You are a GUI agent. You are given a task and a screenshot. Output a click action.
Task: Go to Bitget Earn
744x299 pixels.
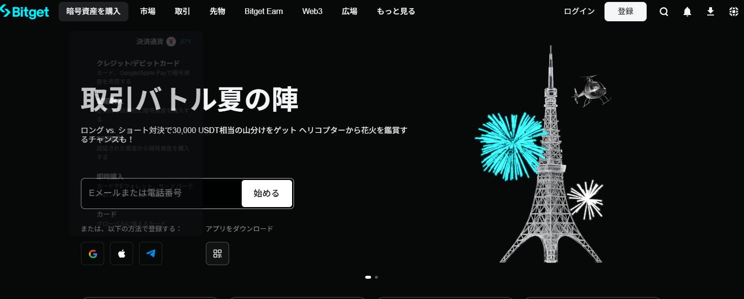[263, 12]
